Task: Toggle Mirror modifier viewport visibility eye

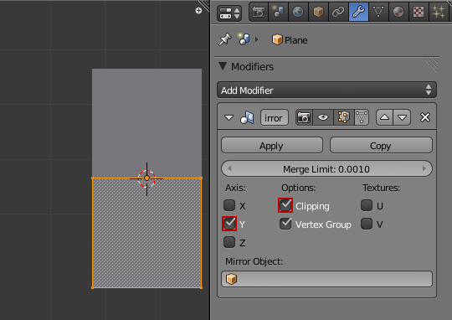Action: click(323, 117)
